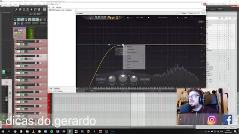
Task: Solo the Kik track
Action: [x=19, y=51]
